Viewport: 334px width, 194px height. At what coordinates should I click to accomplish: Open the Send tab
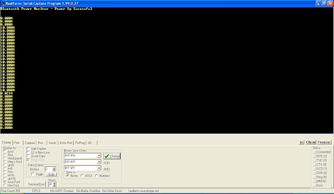[x=52, y=143]
